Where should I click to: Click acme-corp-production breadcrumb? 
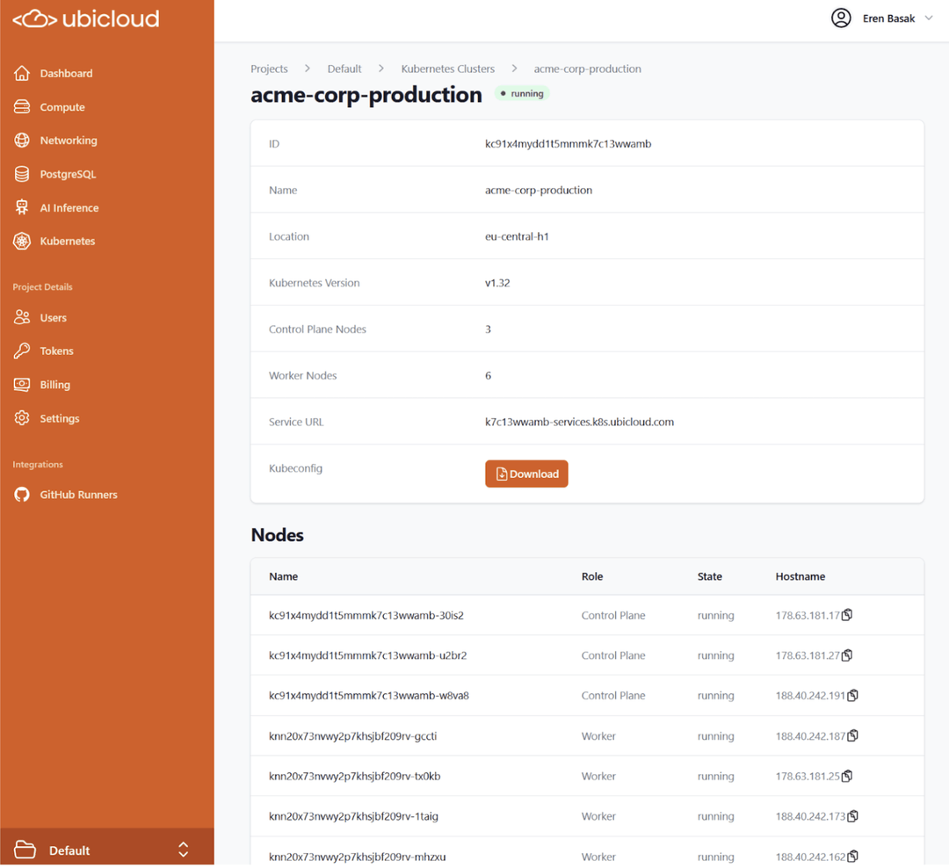[x=587, y=69]
